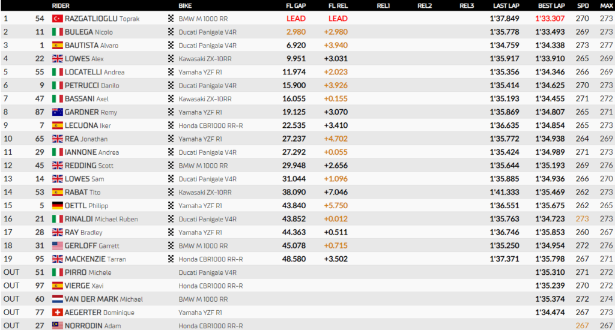615x330 pixels.
Task: Click the US flag next to Gerloff
Action: (x=58, y=245)
